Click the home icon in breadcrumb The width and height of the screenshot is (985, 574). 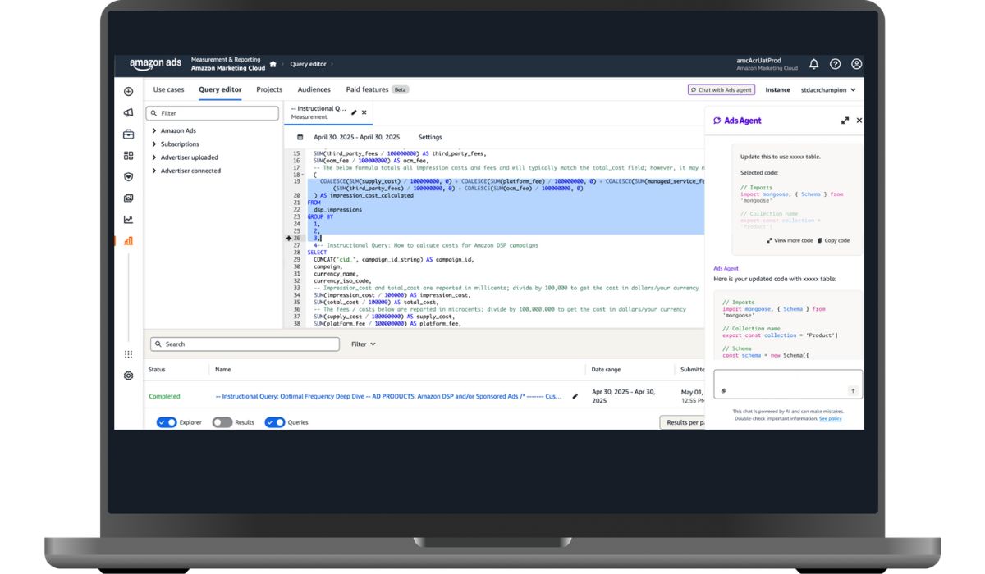pyautogui.click(x=273, y=64)
